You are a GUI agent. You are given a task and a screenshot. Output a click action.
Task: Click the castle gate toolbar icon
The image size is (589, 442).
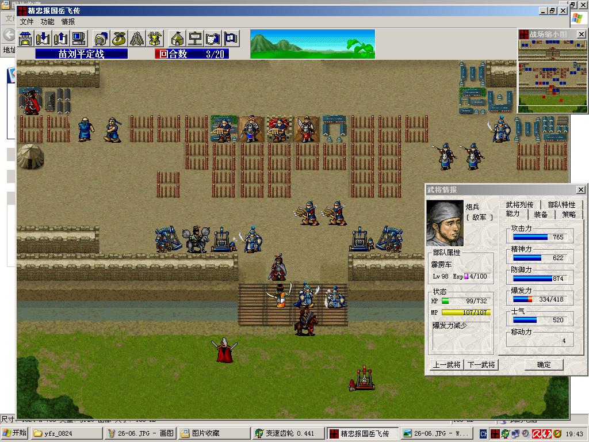[25, 39]
